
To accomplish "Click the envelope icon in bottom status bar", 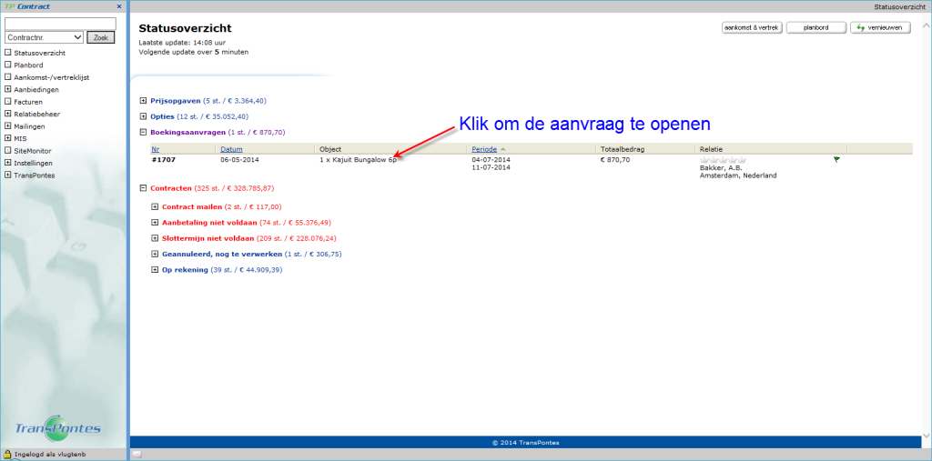I will [137, 454].
